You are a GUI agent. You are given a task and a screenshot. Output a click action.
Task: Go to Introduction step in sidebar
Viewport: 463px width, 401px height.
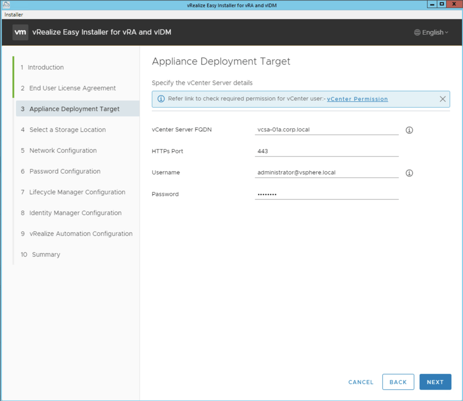coord(46,67)
